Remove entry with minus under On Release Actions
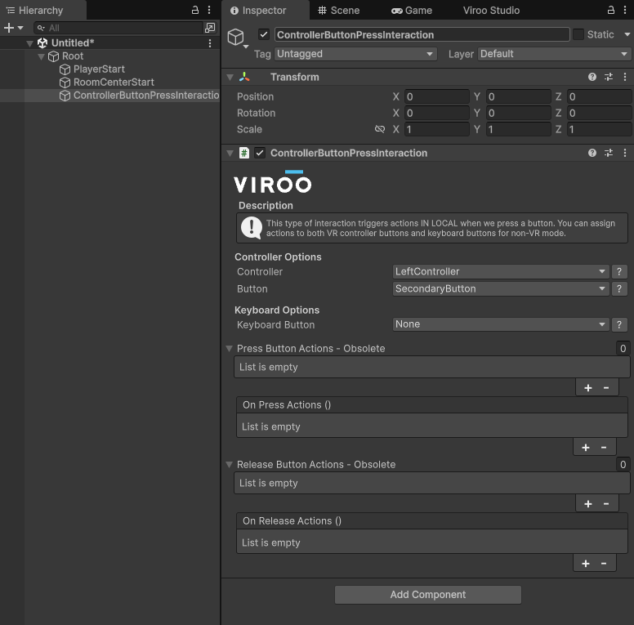634x625 pixels. pyautogui.click(x=604, y=563)
